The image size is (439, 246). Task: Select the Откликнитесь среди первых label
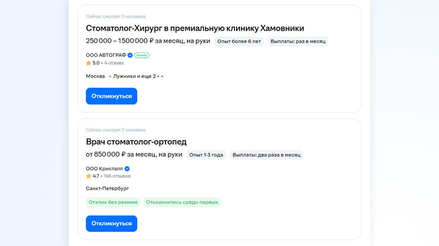pos(182,202)
